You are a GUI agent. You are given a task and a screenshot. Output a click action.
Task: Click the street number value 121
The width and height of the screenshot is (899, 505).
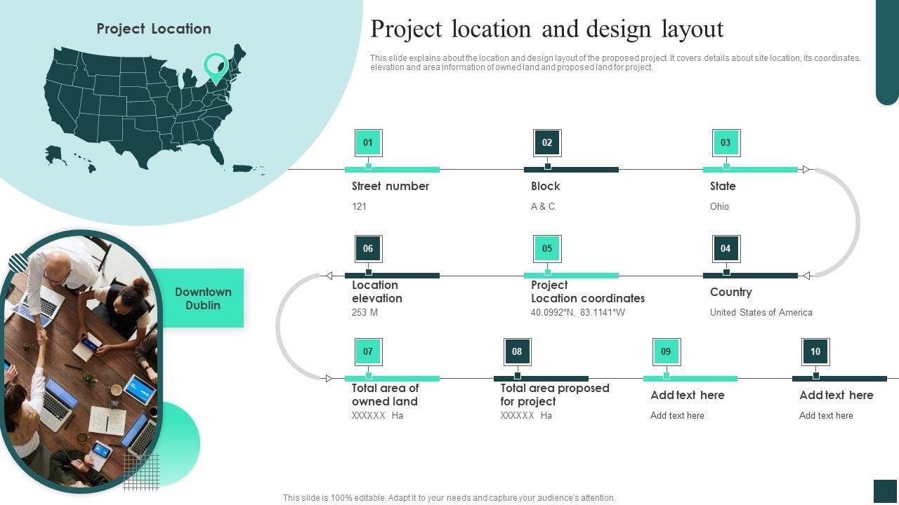[x=359, y=206]
